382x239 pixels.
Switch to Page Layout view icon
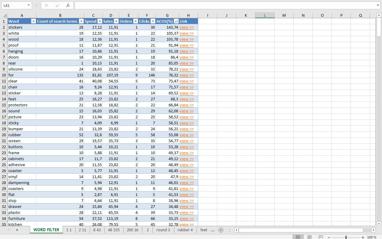click(309, 237)
